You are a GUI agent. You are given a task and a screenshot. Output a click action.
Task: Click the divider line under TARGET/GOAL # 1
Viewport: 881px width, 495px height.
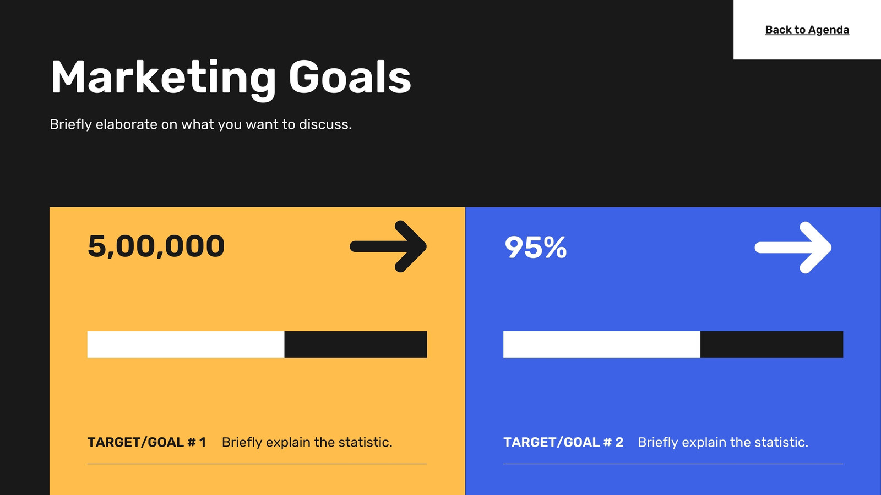[x=257, y=464]
